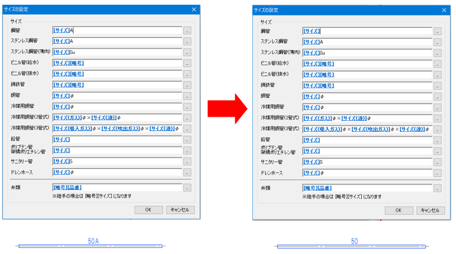
Task: Click the ドレンホース field in left dialog
Action: click(117, 172)
